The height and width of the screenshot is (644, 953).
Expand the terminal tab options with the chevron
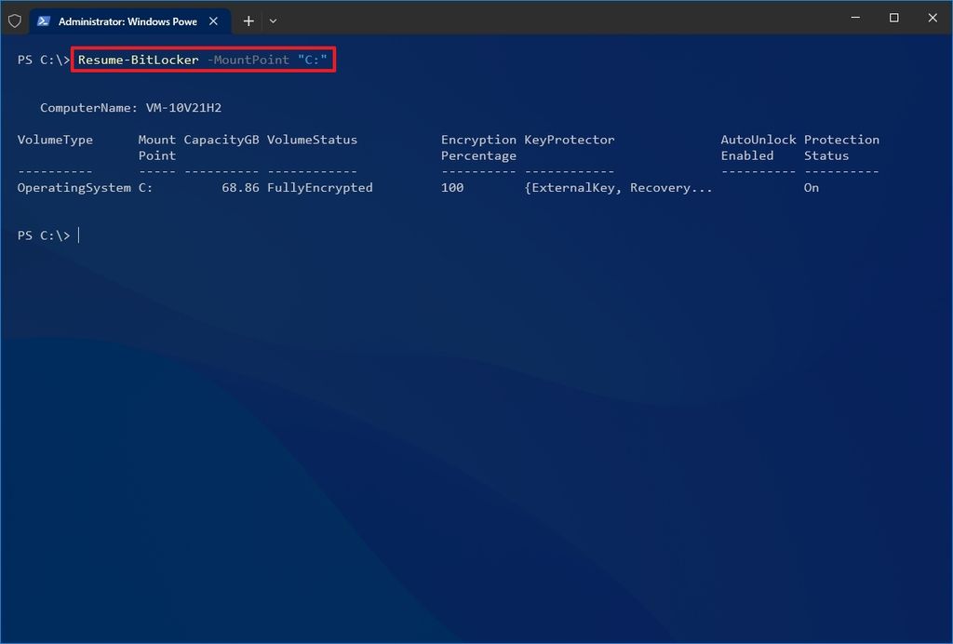click(x=271, y=20)
